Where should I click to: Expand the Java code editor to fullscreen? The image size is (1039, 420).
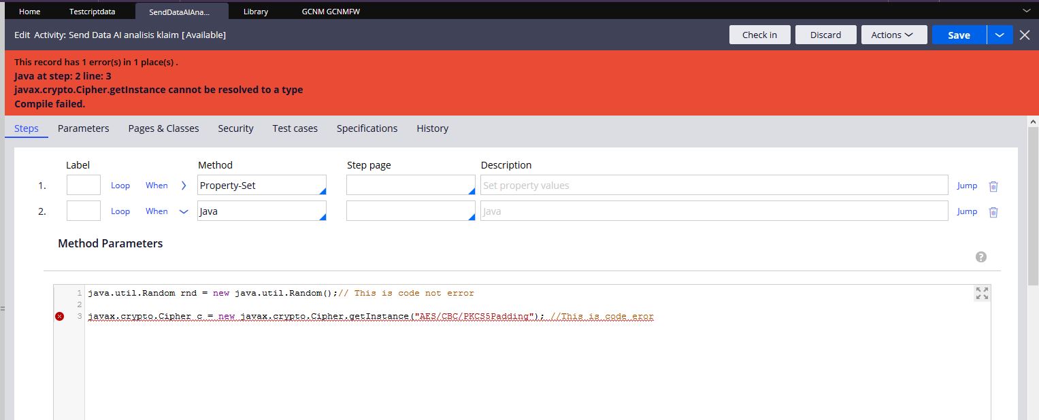coord(980,292)
